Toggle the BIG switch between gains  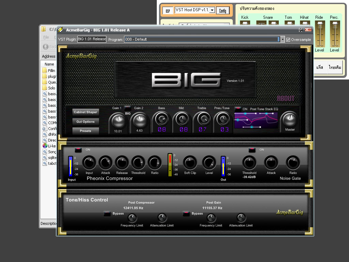127,108
